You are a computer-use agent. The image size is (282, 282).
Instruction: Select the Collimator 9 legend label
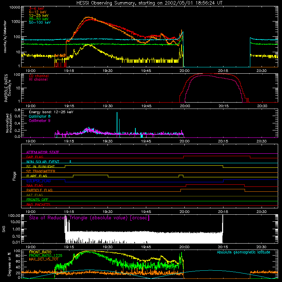[39, 121]
